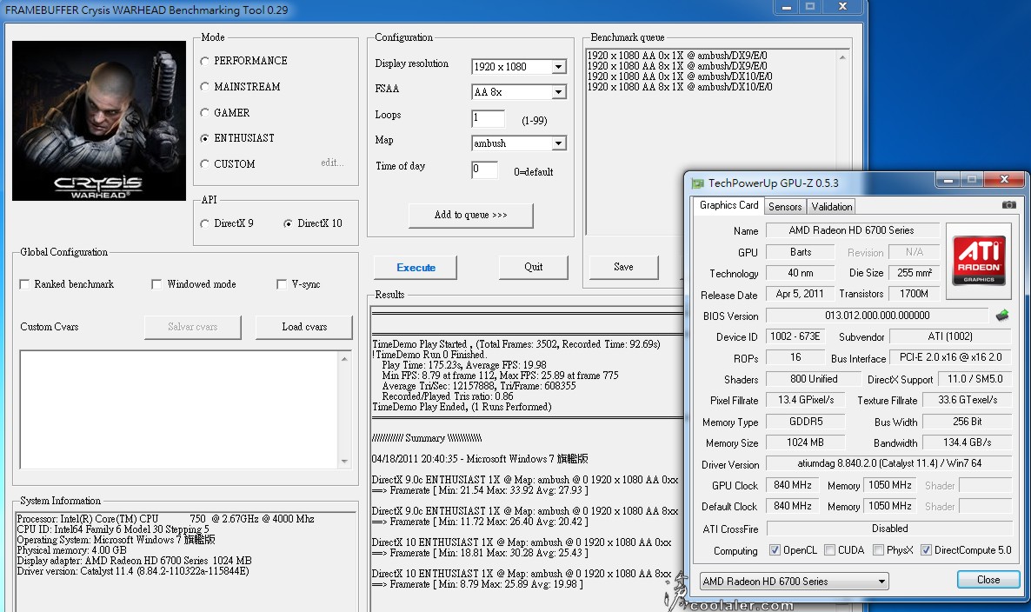Viewport: 1031px width, 612px height.
Task: Minimize the GPU-Z window
Action: pos(948,179)
